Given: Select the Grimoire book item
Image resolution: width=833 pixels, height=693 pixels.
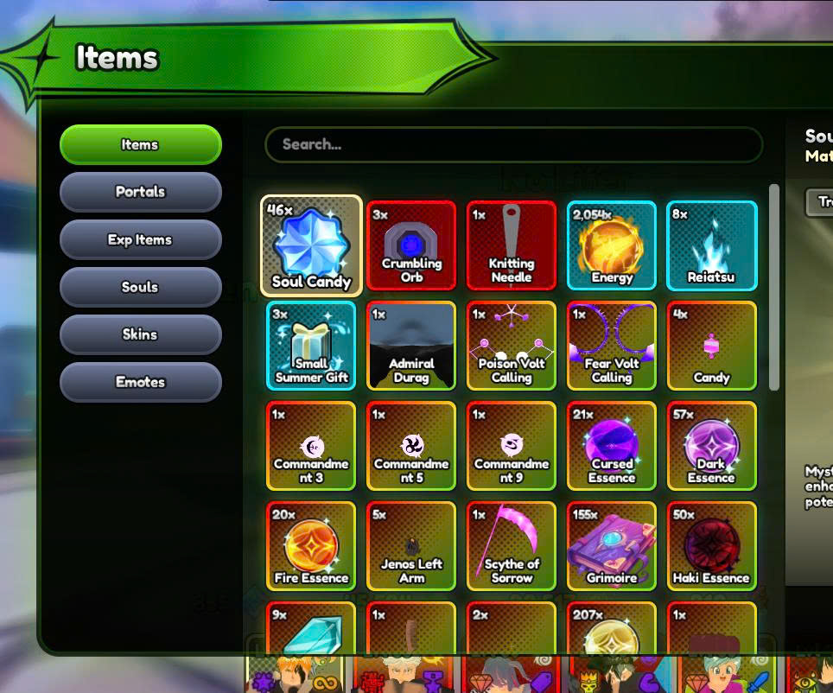Looking at the screenshot, I should (x=612, y=546).
